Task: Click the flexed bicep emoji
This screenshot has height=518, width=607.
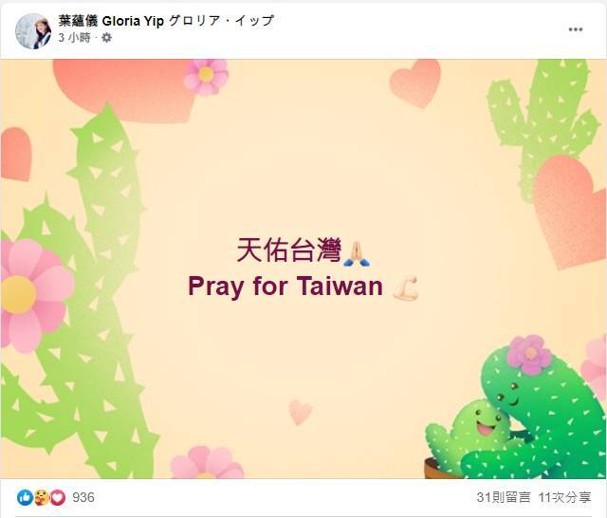Action: pos(405,288)
